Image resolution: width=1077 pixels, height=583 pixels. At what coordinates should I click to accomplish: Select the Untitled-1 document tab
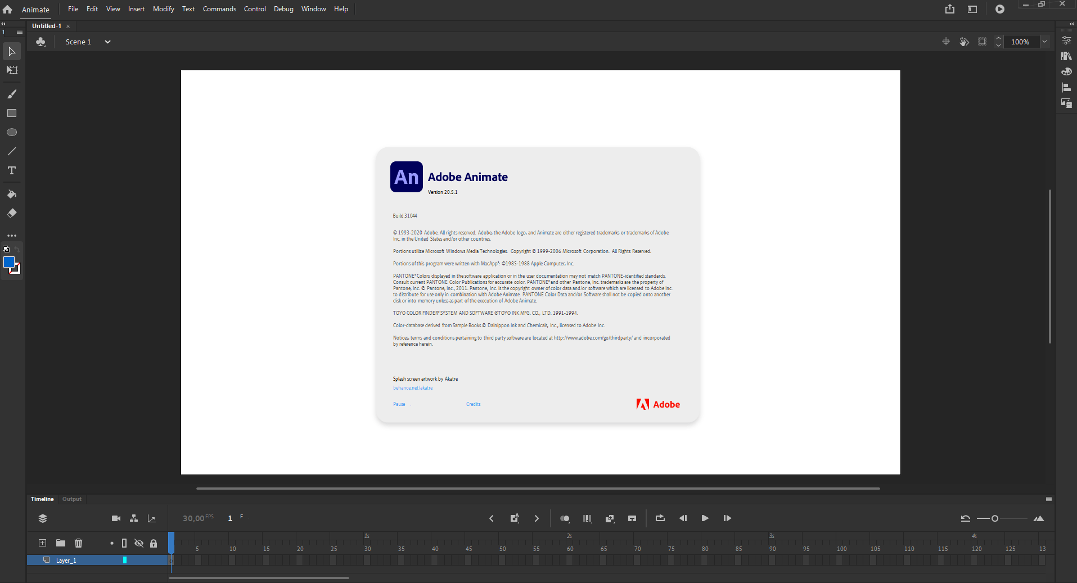tap(47, 26)
